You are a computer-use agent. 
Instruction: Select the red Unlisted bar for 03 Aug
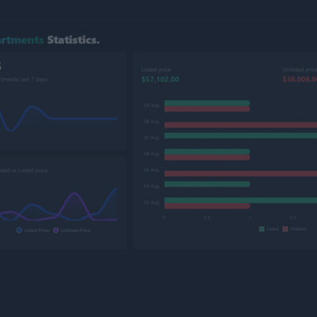pyautogui.click(x=207, y=206)
